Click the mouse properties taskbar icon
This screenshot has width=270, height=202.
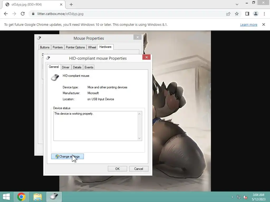coord(54,197)
